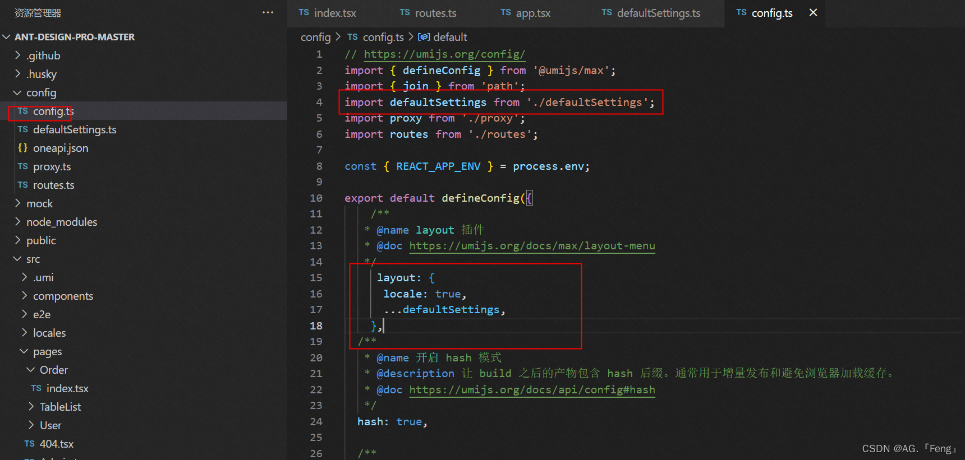Open the explorer more actions ellipsis menu
This screenshot has width=965, height=460.
coord(268,12)
